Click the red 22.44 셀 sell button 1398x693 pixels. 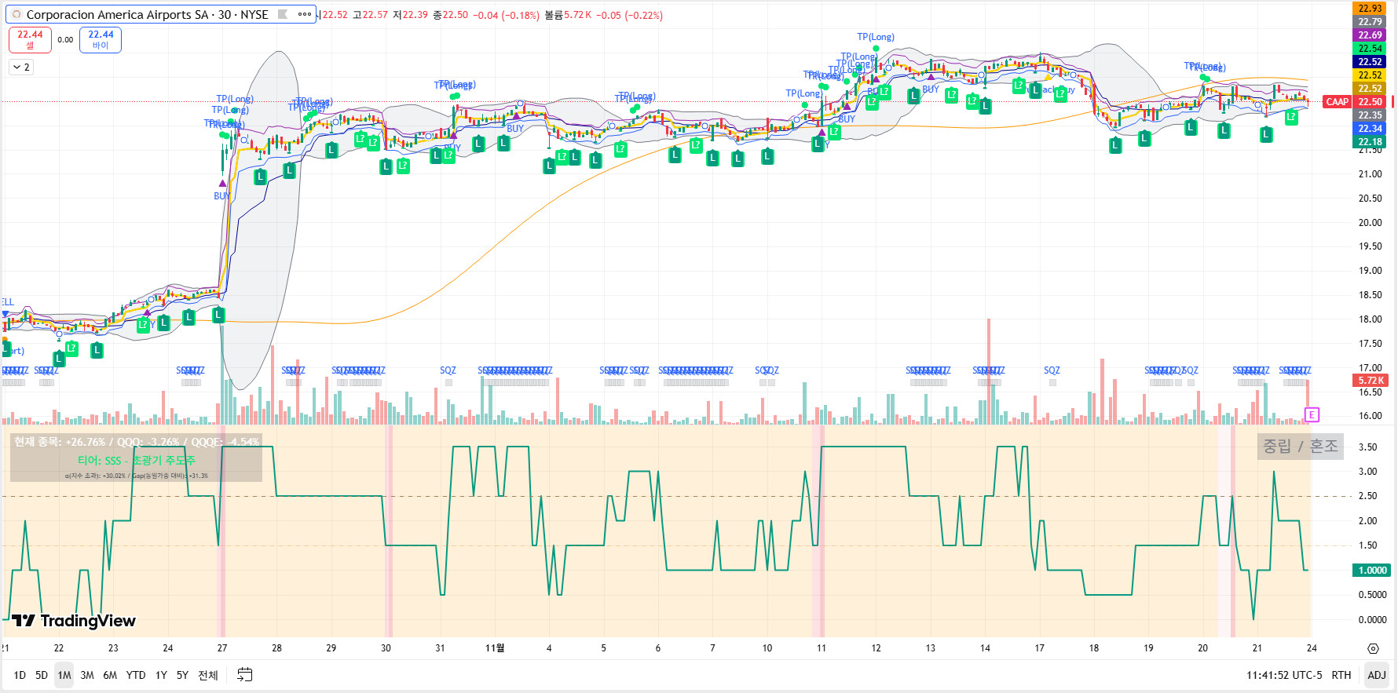tap(30, 39)
